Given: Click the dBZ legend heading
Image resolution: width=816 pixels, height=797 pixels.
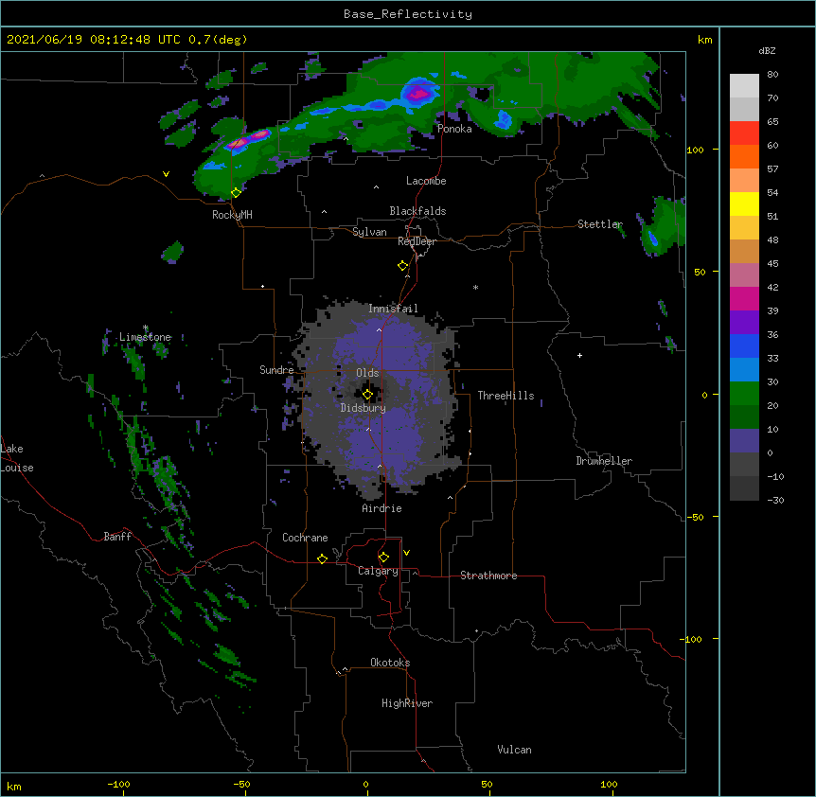Looking at the screenshot, I should tap(767, 50).
